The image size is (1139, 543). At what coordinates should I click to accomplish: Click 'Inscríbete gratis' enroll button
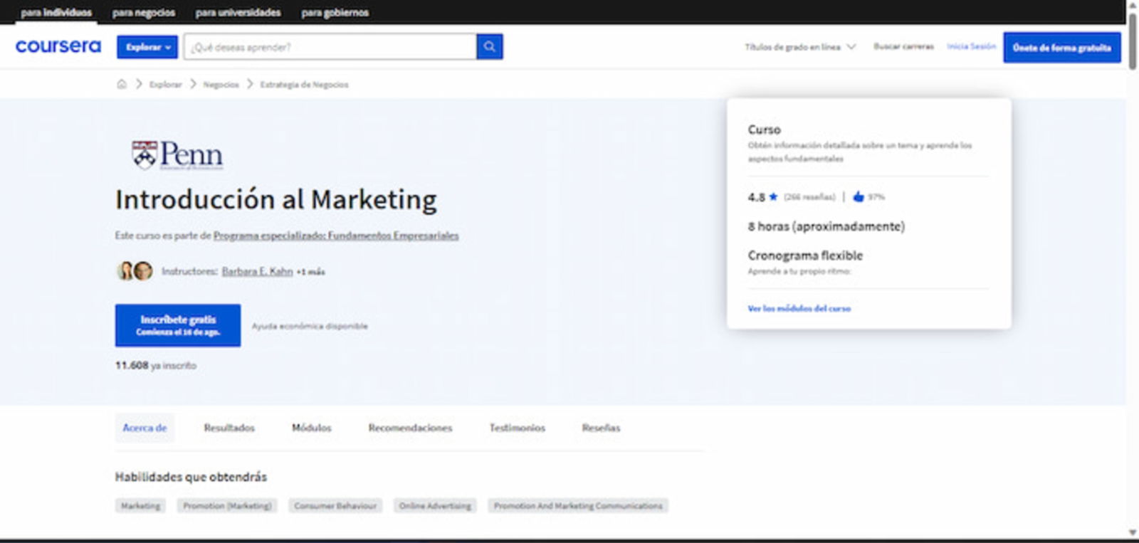178,325
